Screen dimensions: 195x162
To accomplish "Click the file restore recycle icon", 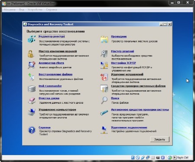I will click(32, 76).
